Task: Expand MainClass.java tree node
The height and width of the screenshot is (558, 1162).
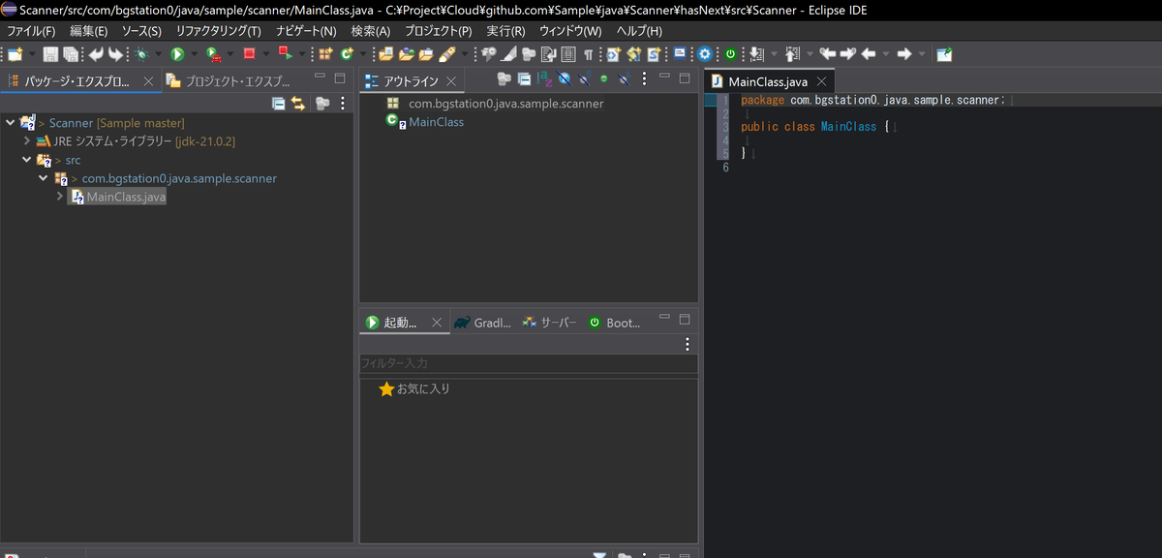Action: tap(60, 197)
